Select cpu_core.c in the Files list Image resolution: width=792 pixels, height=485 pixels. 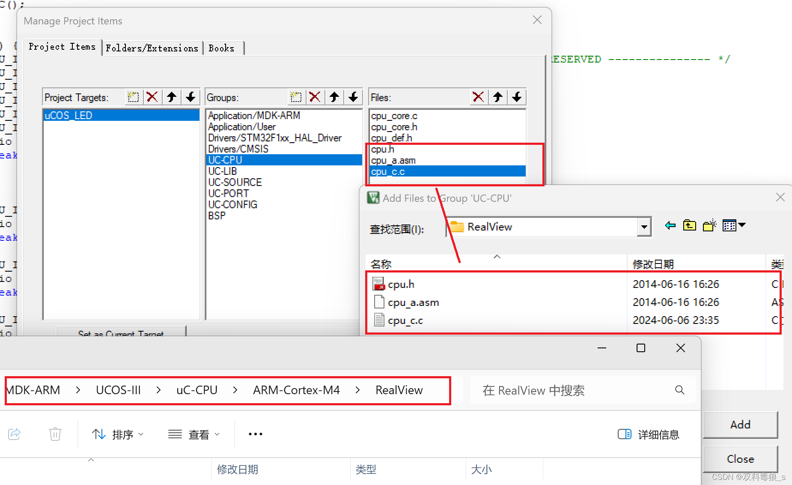pos(394,116)
